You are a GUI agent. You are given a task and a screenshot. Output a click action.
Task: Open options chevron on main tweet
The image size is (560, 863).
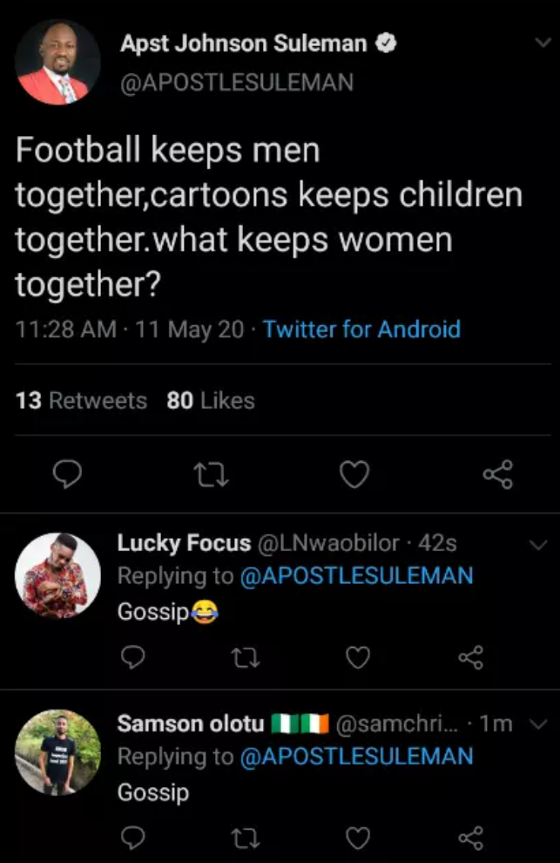click(x=542, y=44)
